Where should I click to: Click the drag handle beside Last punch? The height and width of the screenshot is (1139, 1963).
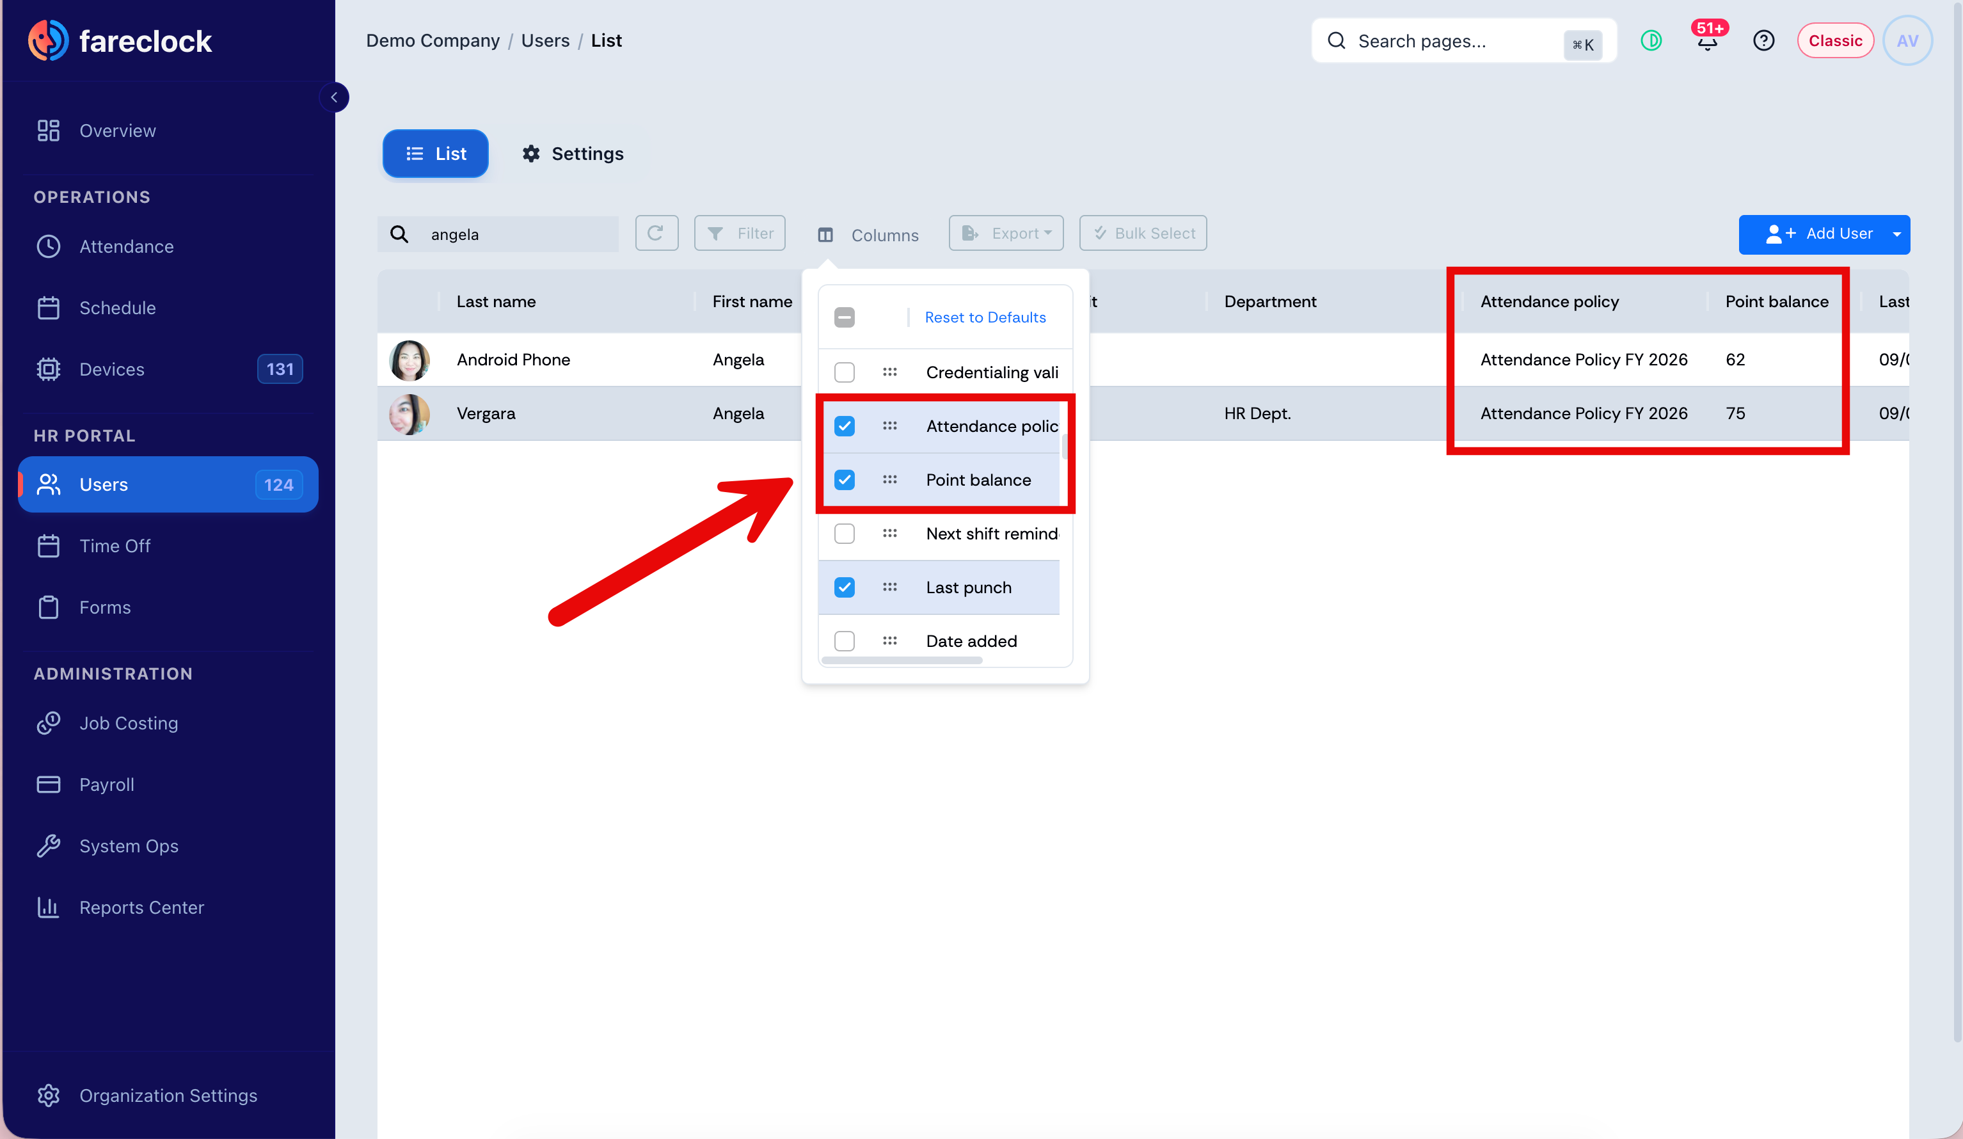coord(889,587)
